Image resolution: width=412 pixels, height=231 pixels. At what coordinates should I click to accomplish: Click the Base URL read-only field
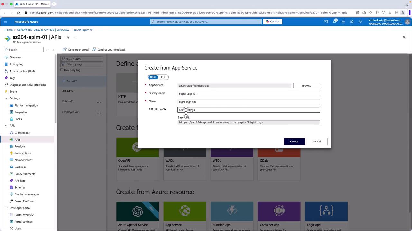(x=248, y=122)
